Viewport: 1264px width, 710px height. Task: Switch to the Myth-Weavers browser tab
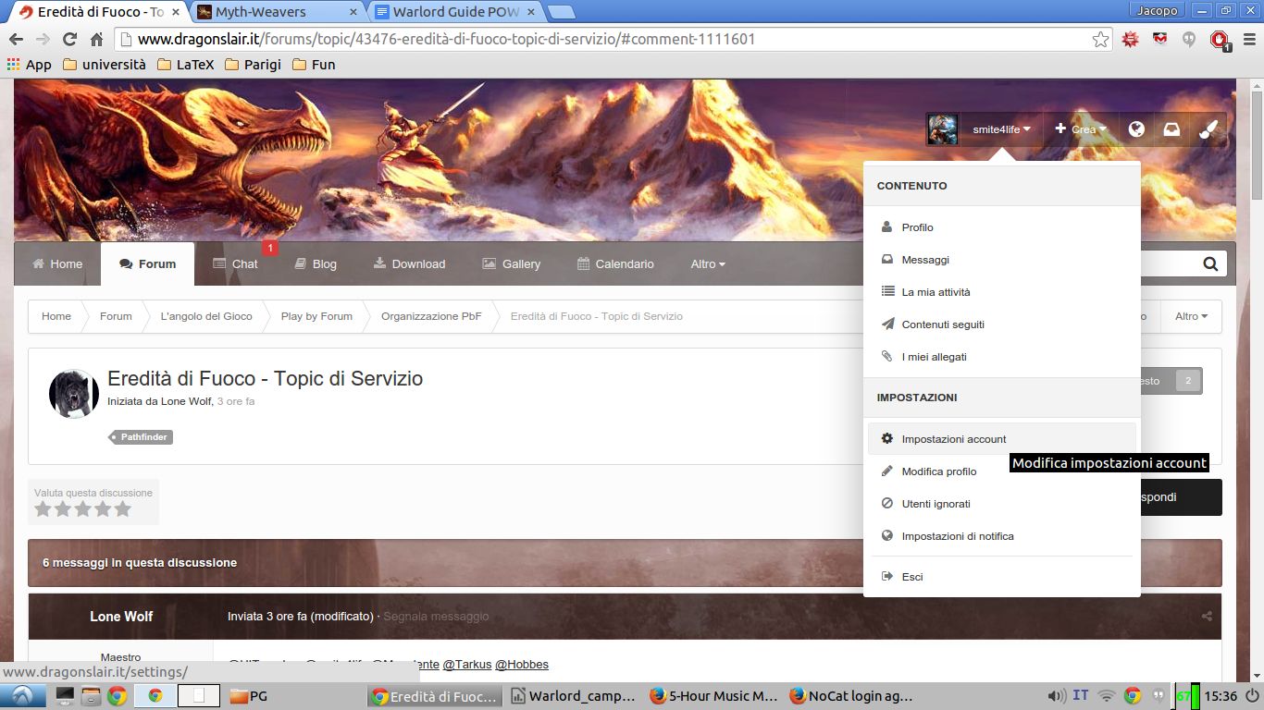click(x=276, y=12)
